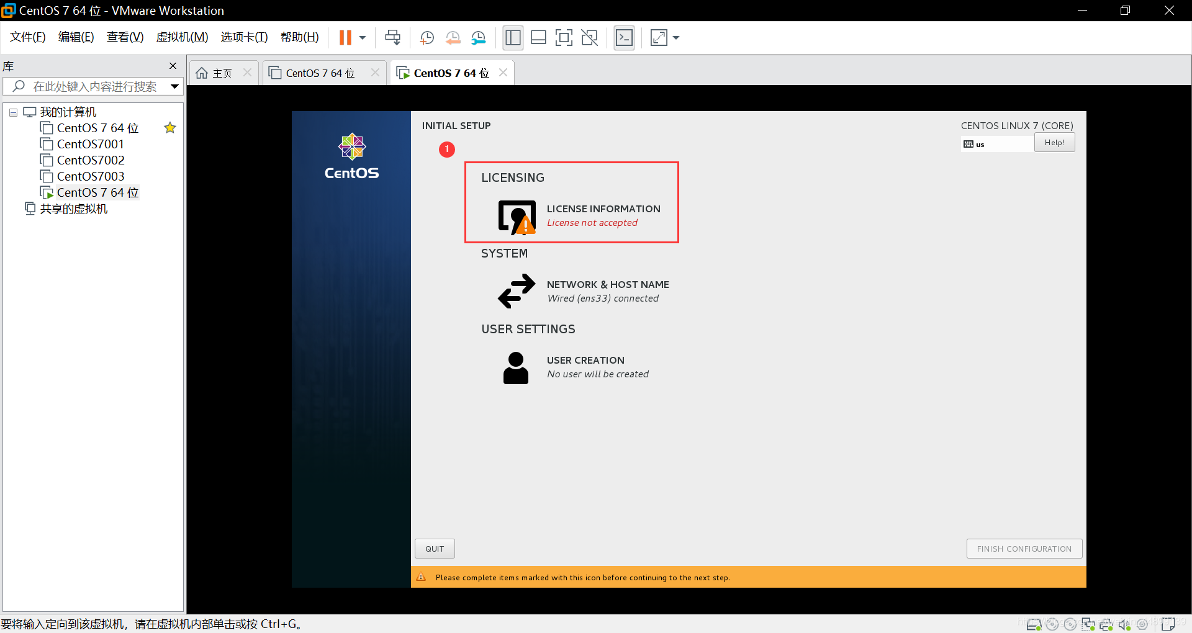Open the 选项卡(T) menu
The width and height of the screenshot is (1192, 633).
[244, 37]
